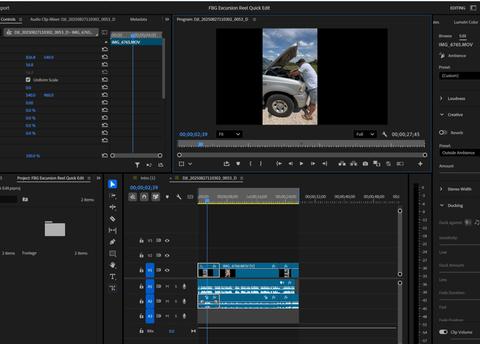
Task: Select the Type tool
Action: [x=112, y=276]
